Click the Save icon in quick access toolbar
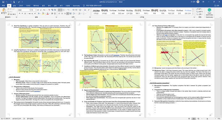 pos(3,2)
